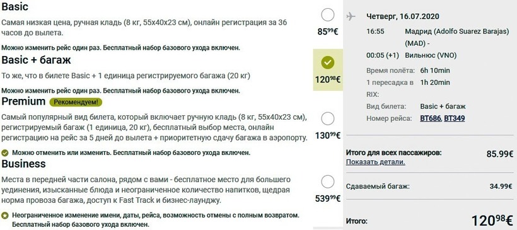Click Показать детали link

pyautogui.click(x=375, y=162)
